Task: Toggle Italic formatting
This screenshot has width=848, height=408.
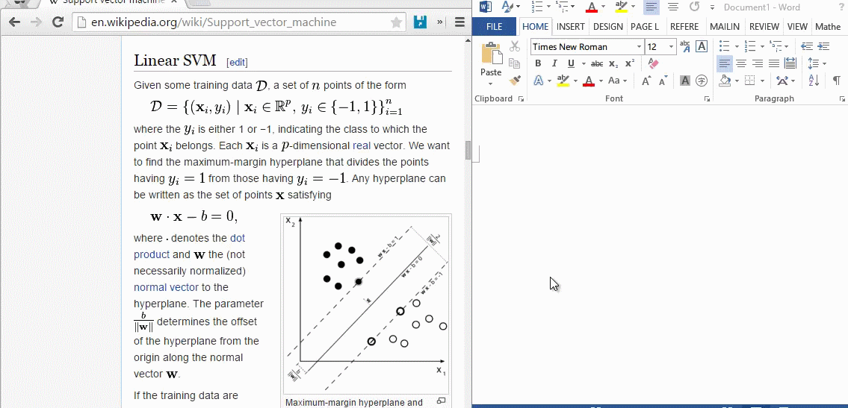Action: 554,63
